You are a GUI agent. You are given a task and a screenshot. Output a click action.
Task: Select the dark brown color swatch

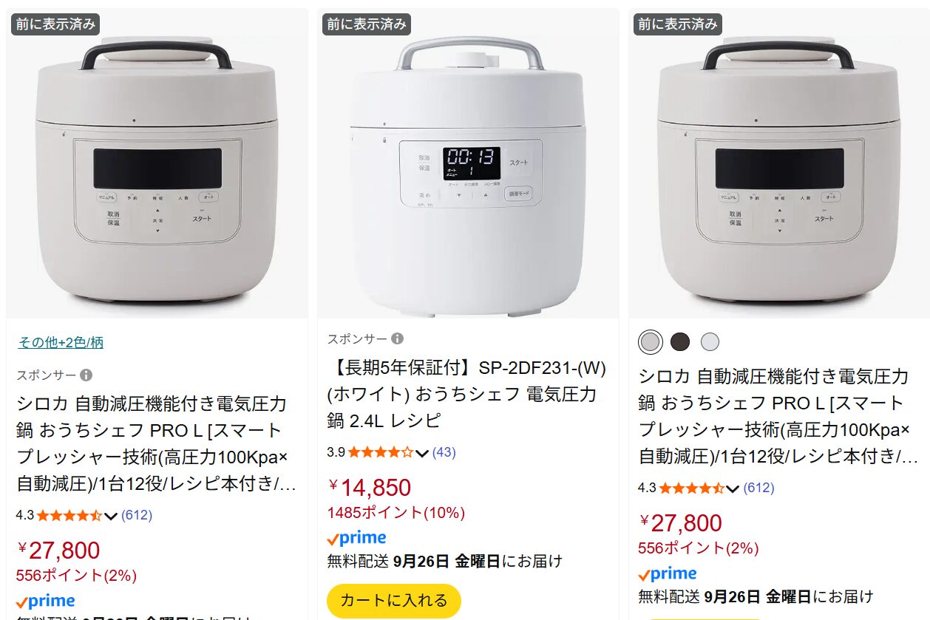click(680, 341)
